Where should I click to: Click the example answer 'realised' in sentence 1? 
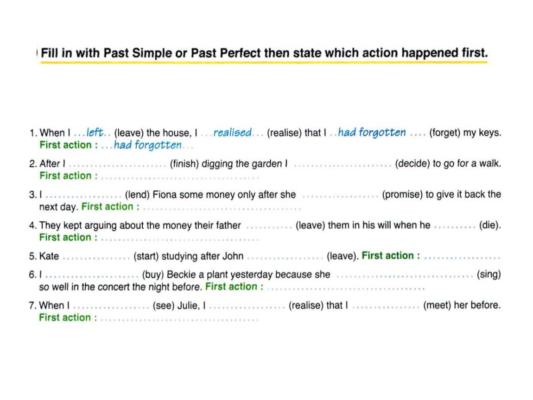point(233,132)
